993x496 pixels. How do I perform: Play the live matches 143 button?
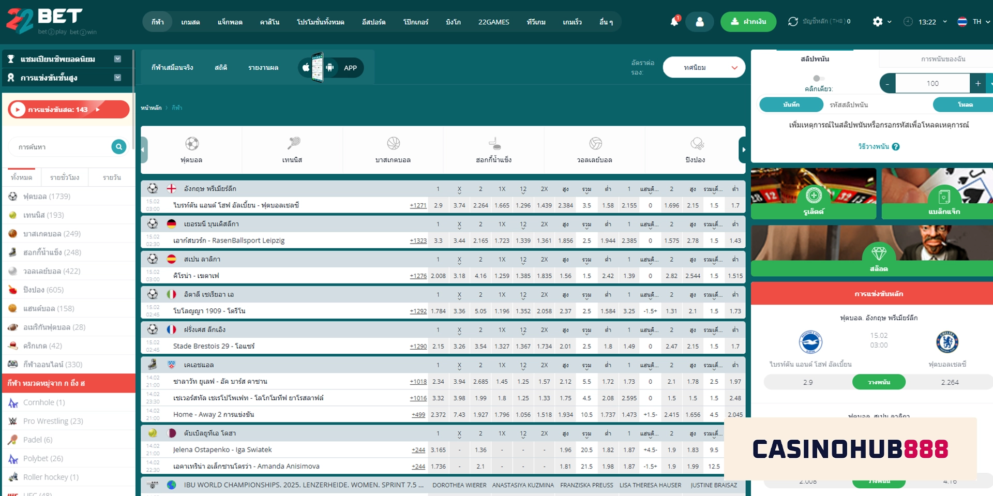pos(68,110)
